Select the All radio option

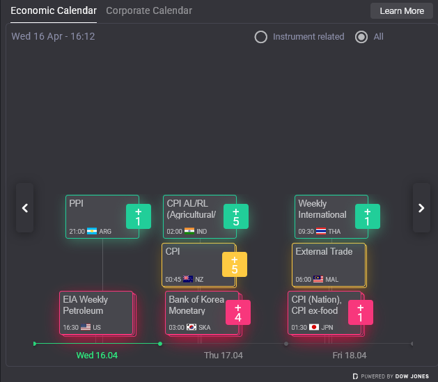tap(361, 37)
